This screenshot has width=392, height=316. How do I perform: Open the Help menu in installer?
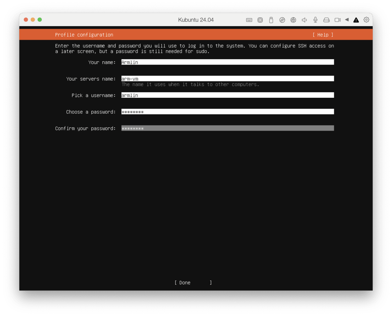click(323, 35)
